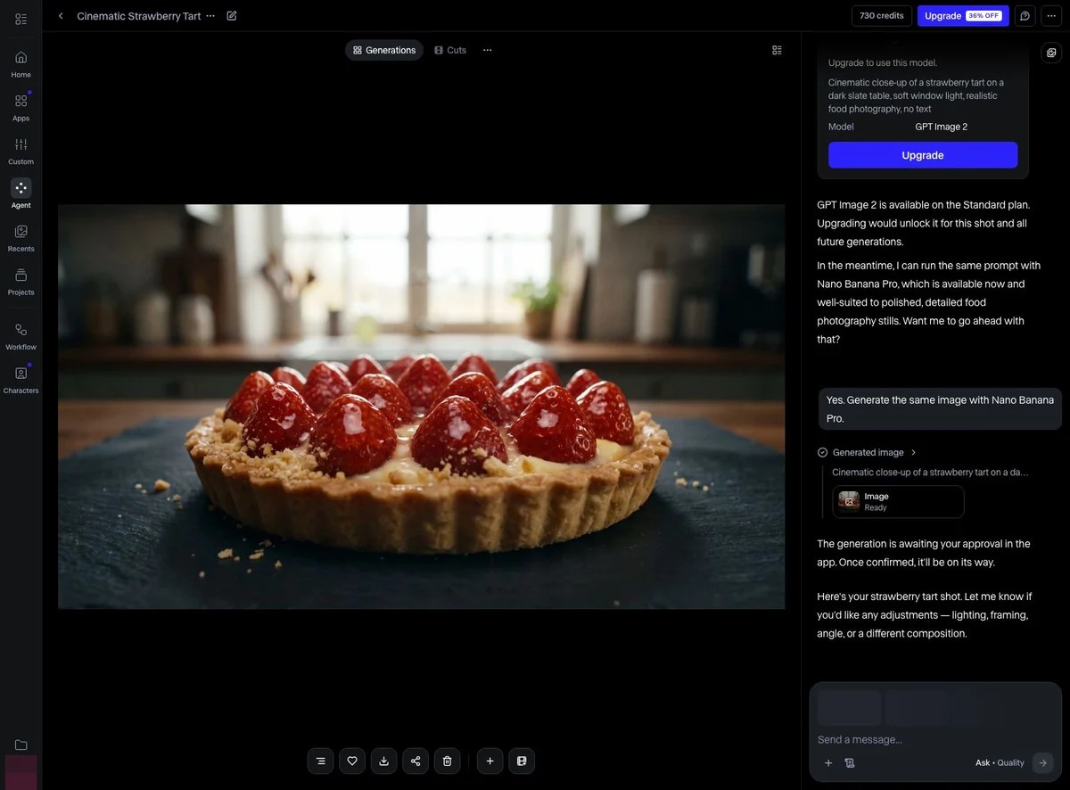The height and width of the screenshot is (790, 1070).
Task: Open Apps from the sidebar
Action: [21, 107]
